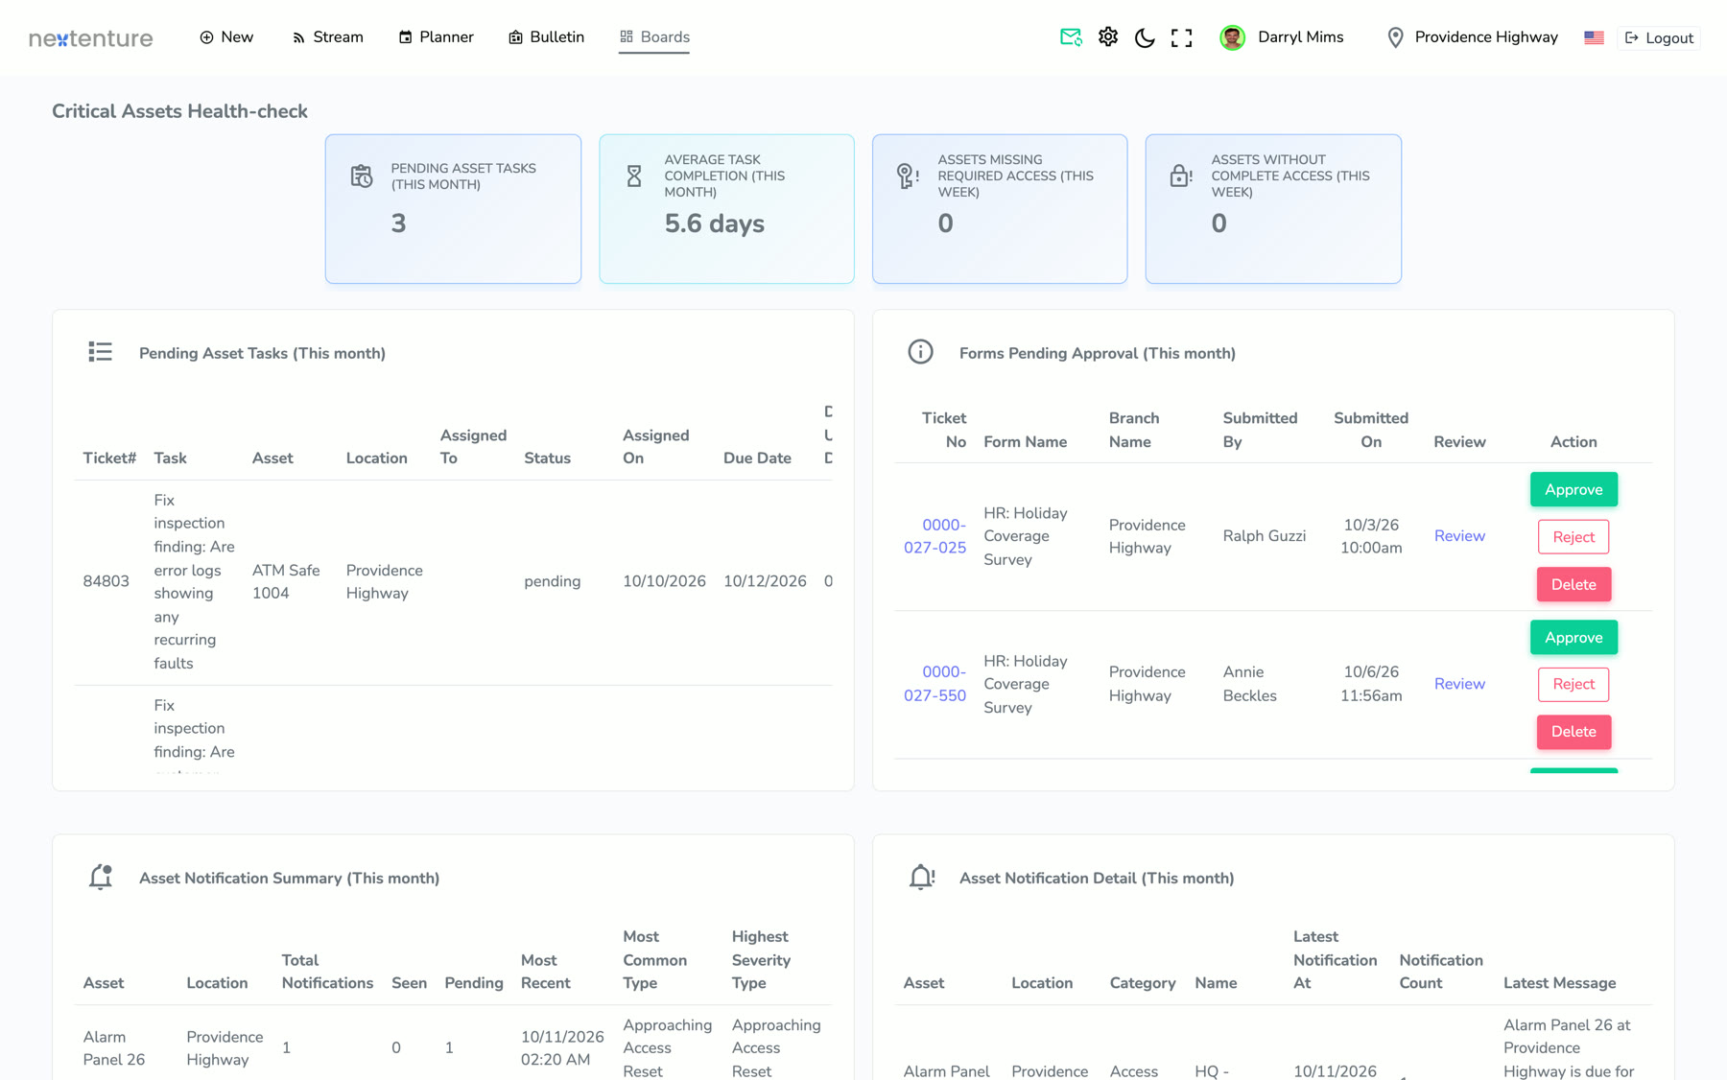This screenshot has width=1727, height=1080.
Task: Click the hourglass Average Task Completion icon
Action: pyautogui.click(x=634, y=176)
